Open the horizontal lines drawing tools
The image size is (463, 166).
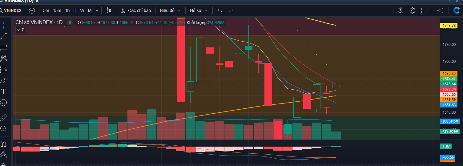tap(4, 47)
